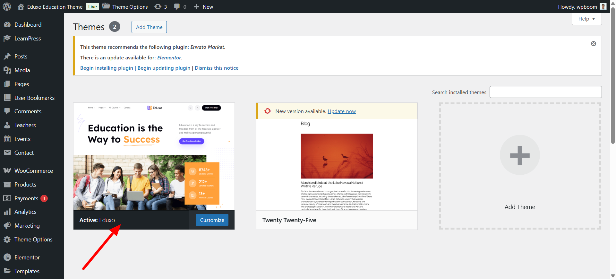
Task: Click the user avatar beside Howdy, wpboom
Action: click(603, 6)
